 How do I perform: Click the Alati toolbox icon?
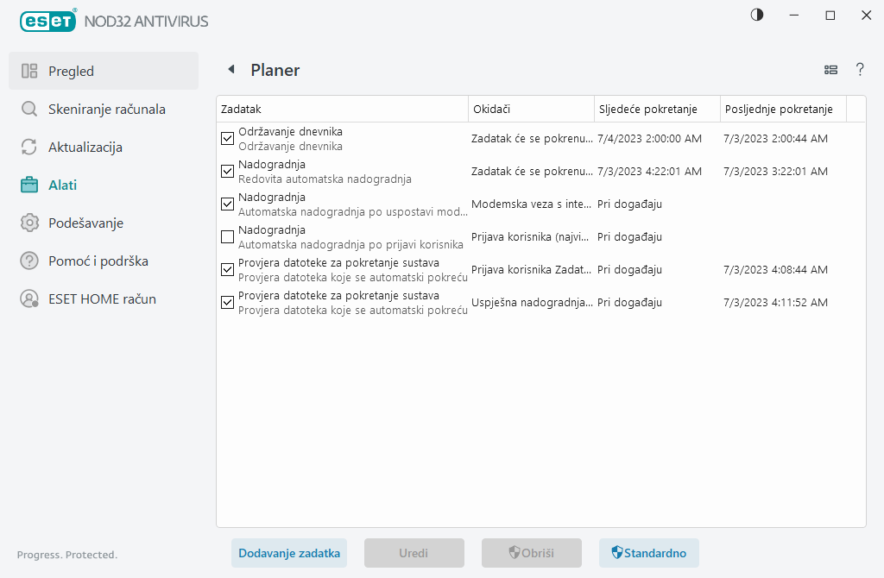click(29, 185)
